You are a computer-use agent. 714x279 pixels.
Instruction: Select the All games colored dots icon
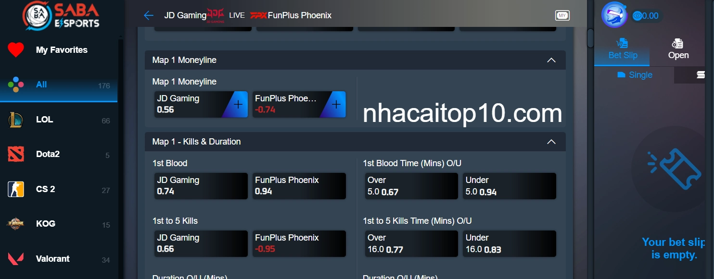[x=15, y=85]
